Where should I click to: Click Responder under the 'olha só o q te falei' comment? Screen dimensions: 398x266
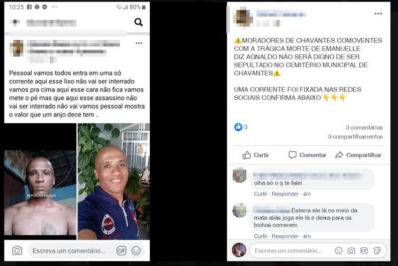pyautogui.click(x=285, y=194)
